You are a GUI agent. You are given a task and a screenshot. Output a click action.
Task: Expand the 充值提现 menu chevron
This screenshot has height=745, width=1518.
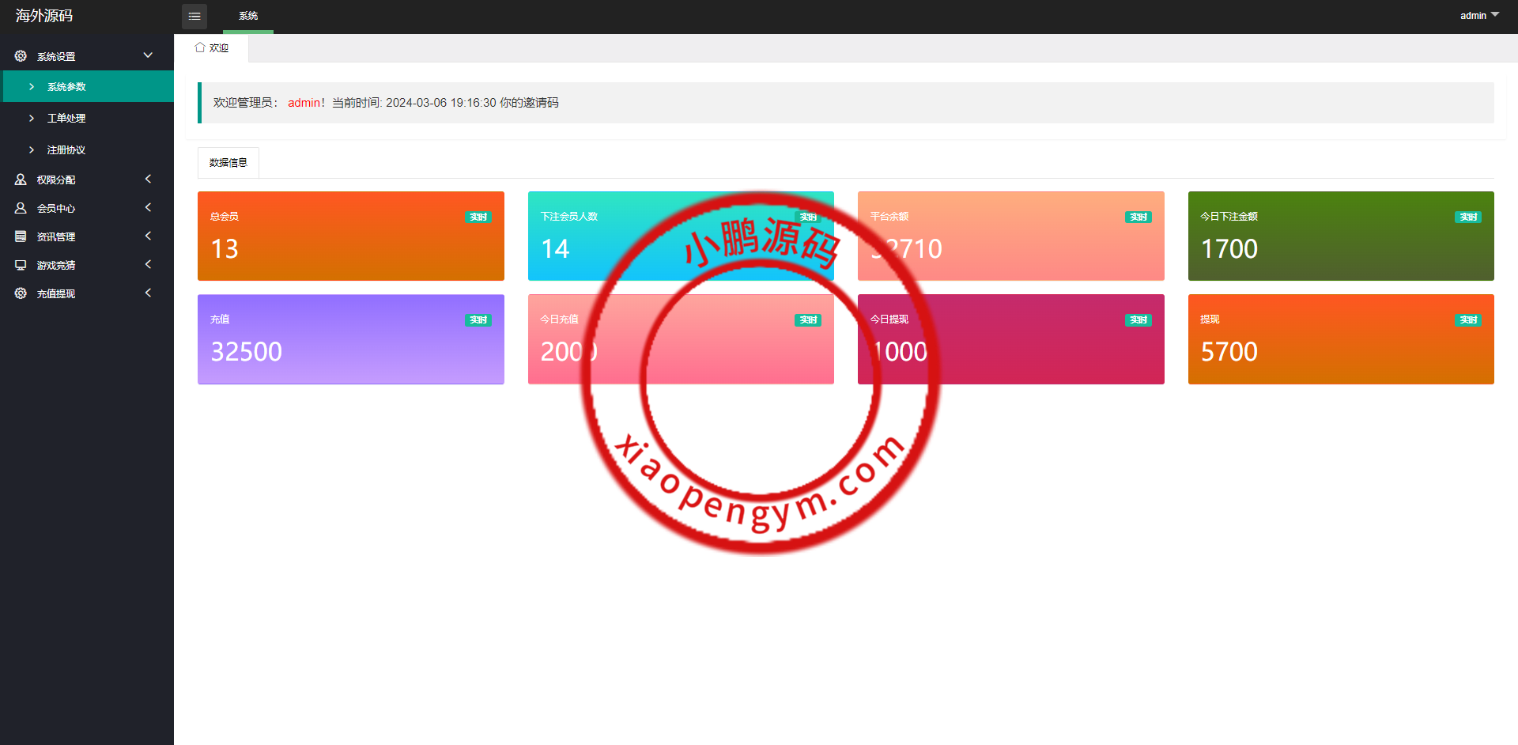(x=148, y=293)
